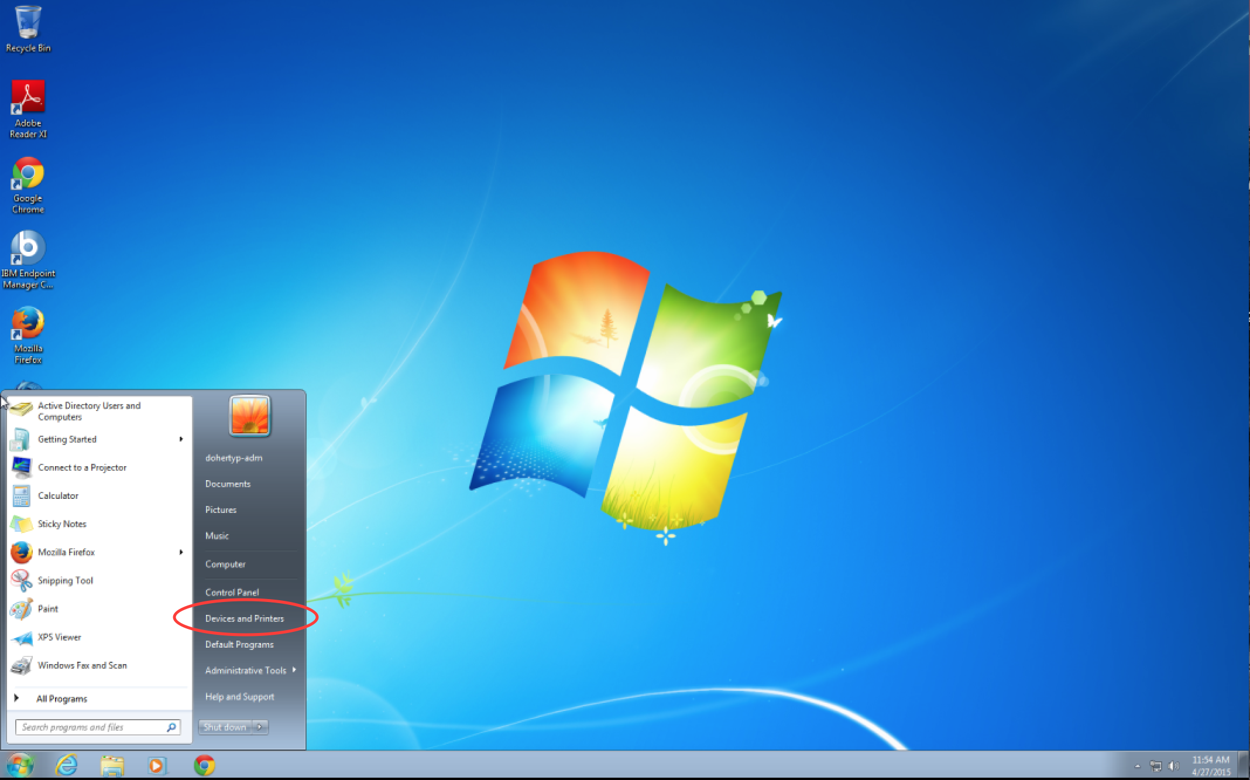Expand All Programs in the Start menu
This screenshot has height=780, width=1250.
tap(60, 698)
